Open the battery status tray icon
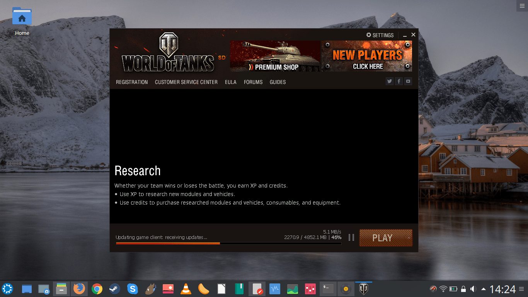 [453, 289]
